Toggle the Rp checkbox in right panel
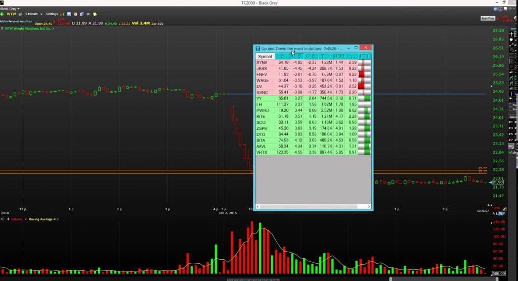 click(x=510, y=105)
